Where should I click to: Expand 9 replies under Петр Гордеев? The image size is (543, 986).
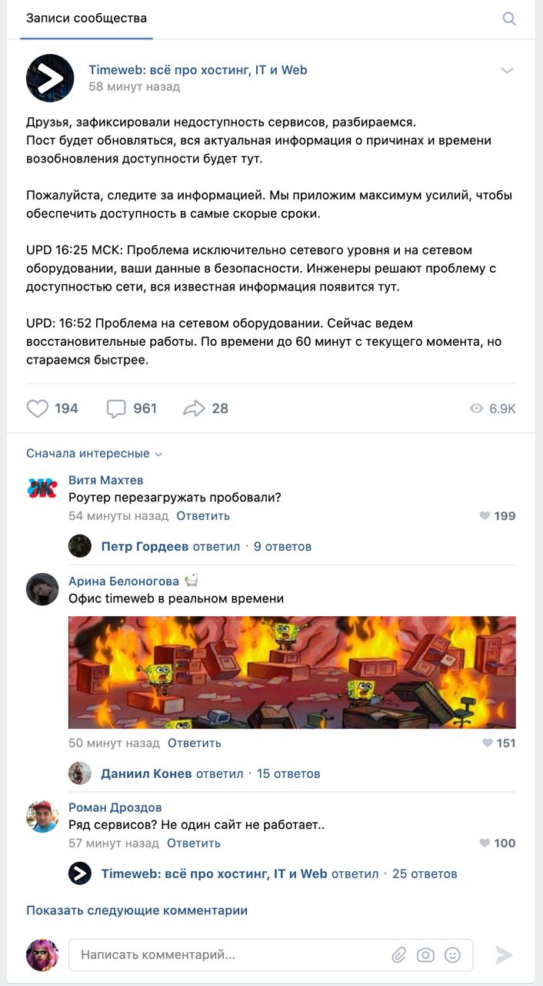282,547
